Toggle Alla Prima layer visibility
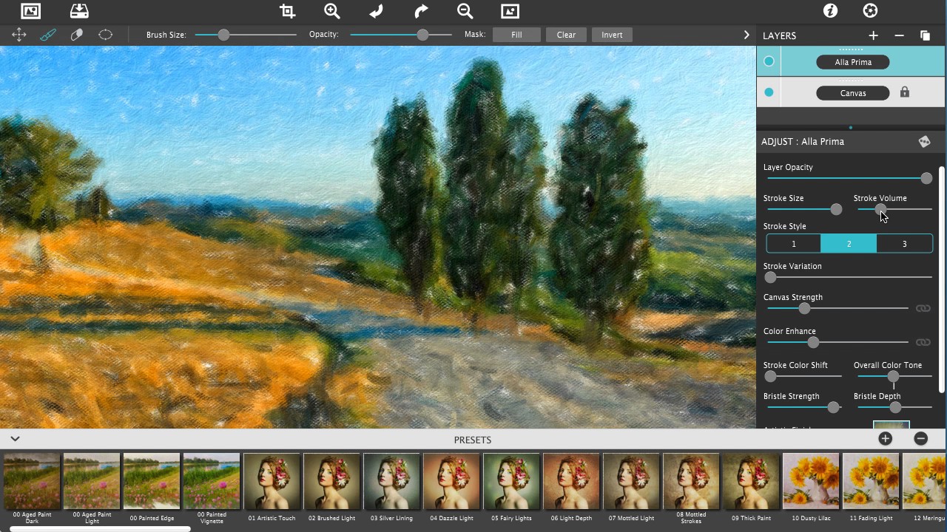The width and height of the screenshot is (947, 532). point(769,62)
